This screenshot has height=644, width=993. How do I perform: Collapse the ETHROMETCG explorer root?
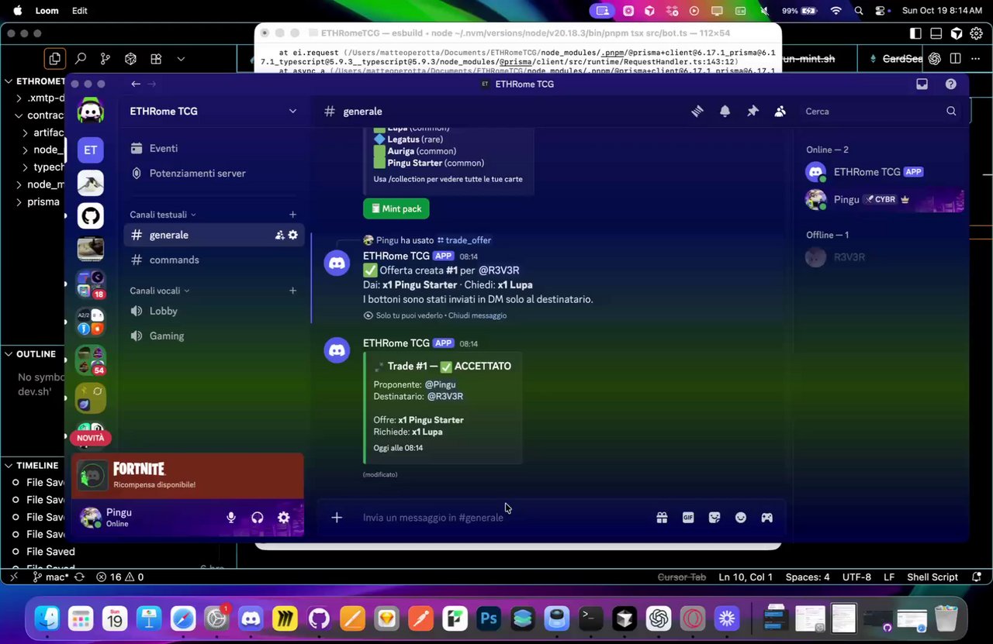point(35,81)
